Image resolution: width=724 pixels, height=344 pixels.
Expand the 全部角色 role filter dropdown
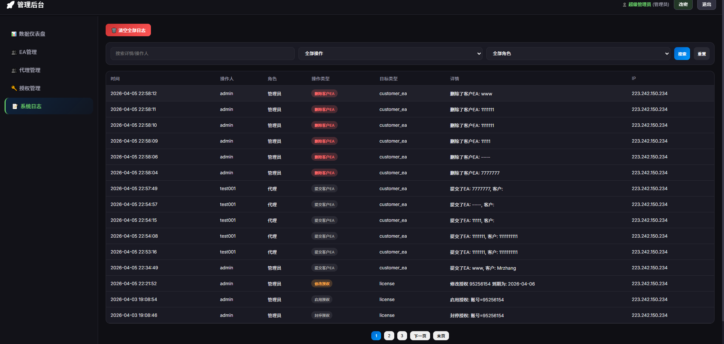click(578, 54)
